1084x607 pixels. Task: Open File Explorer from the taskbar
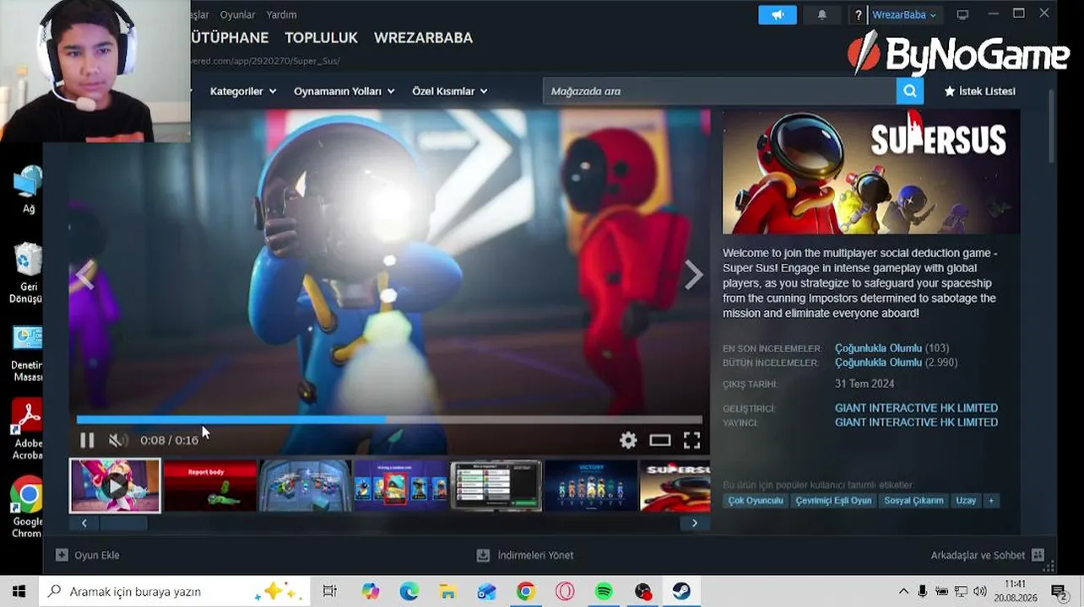[447, 592]
